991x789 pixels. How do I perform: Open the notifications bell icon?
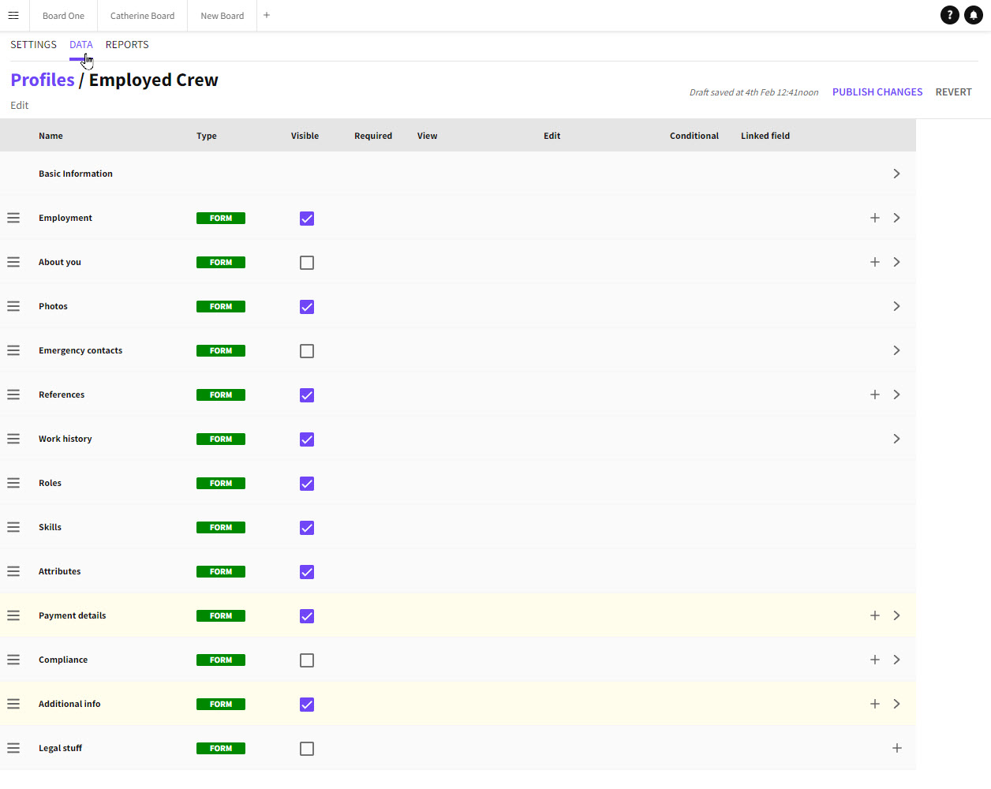pos(974,15)
